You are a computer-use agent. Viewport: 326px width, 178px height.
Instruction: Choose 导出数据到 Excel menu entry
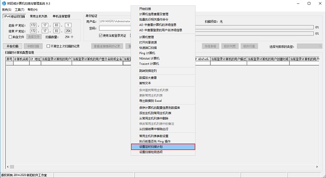(163, 101)
